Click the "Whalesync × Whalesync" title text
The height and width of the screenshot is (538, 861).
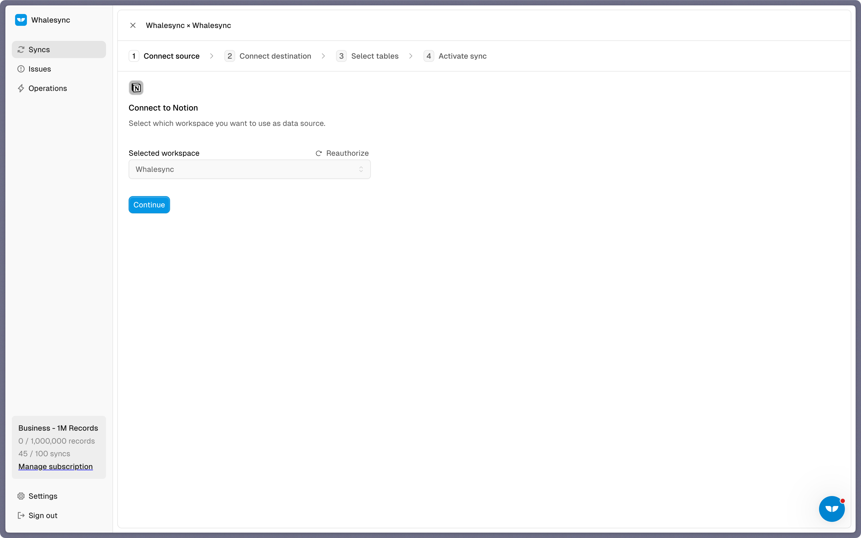189,25
